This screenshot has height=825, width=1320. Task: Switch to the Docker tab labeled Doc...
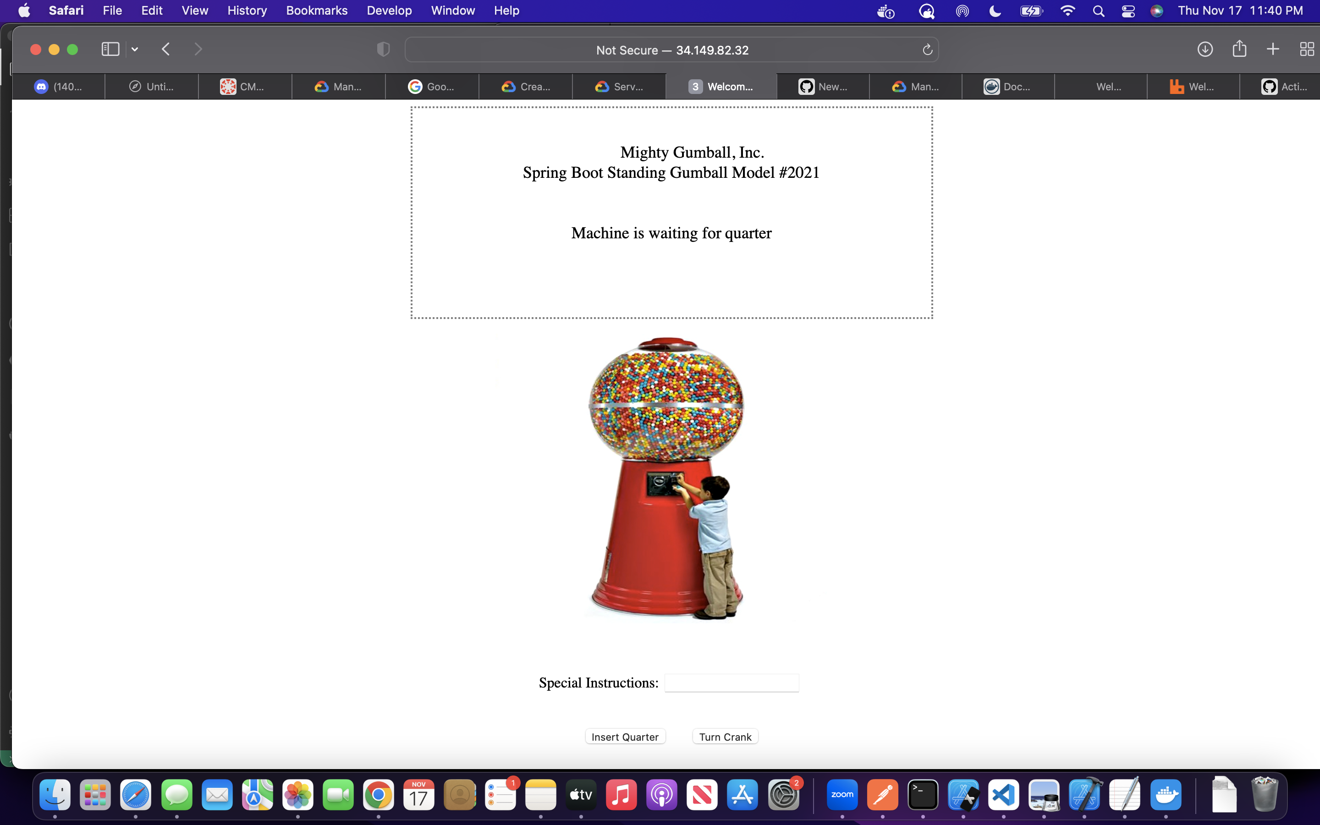tap(1007, 87)
